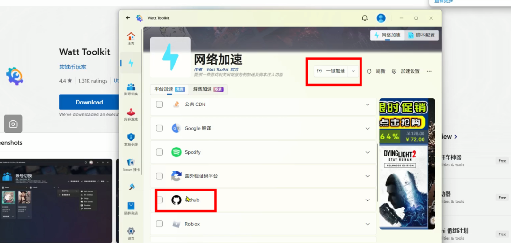
Task: Click the Github row label
Action: coord(192,200)
